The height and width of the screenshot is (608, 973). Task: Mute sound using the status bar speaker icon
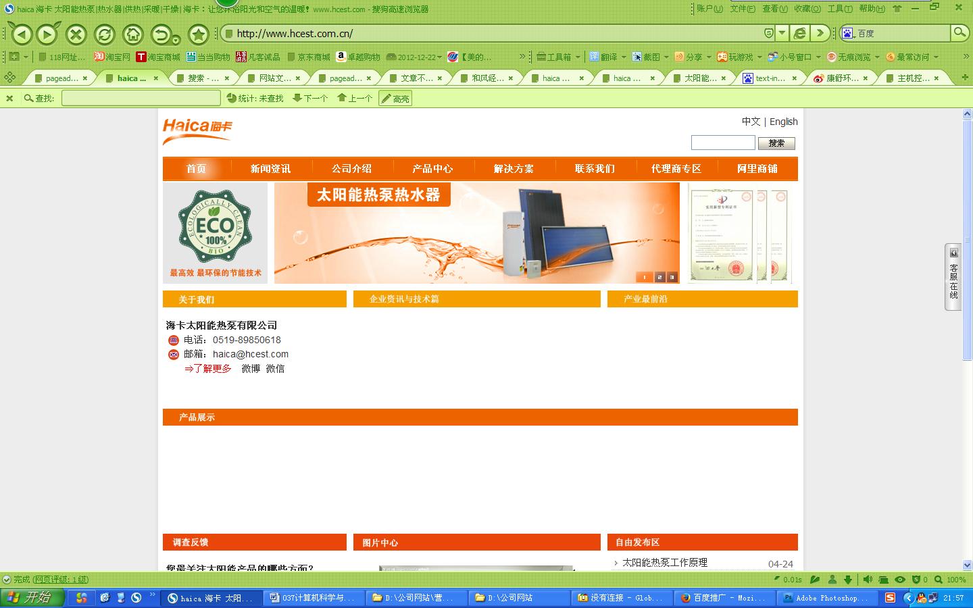pos(868,580)
